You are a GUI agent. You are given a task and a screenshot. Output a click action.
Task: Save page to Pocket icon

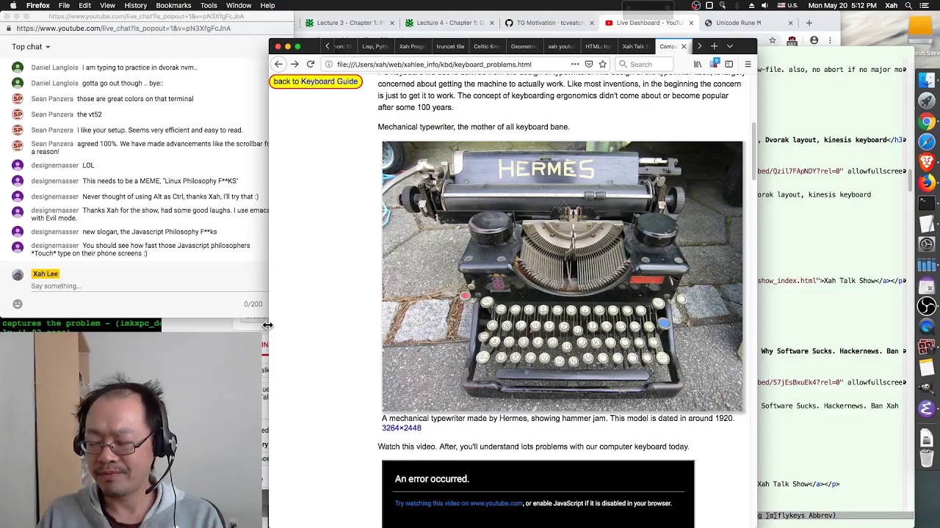point(589,65)
